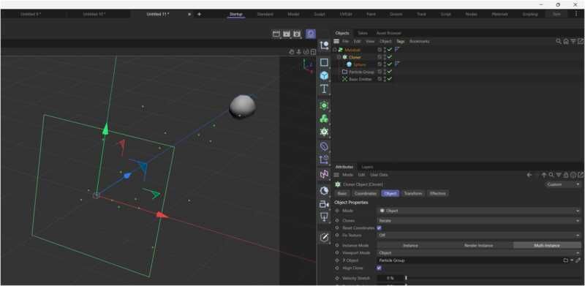Open the P Object field arrow menu
The height and width of the screenshot is (286, 585).
coord(572,260)
